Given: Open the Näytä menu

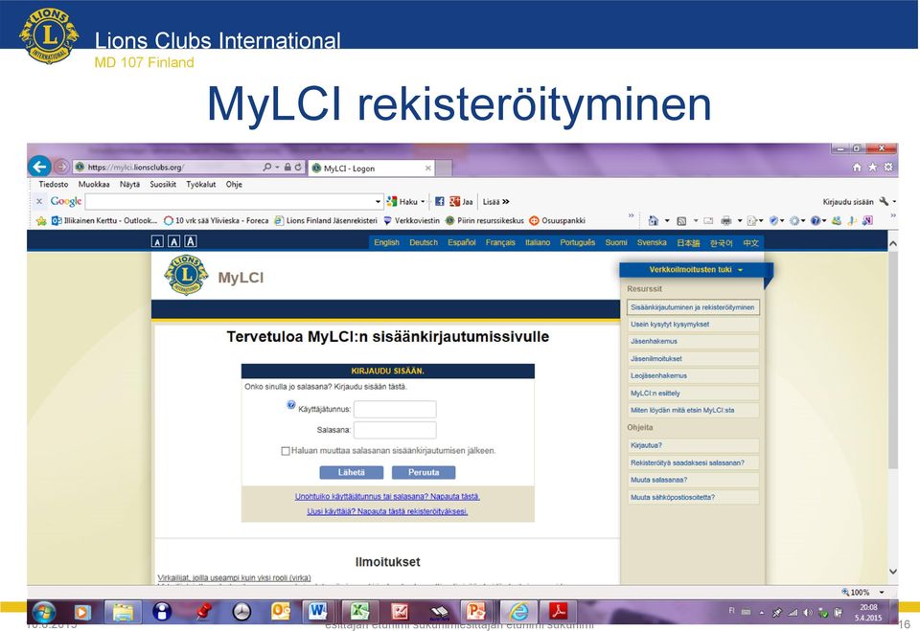Looking at the screenshot, I should pos(129,184).
